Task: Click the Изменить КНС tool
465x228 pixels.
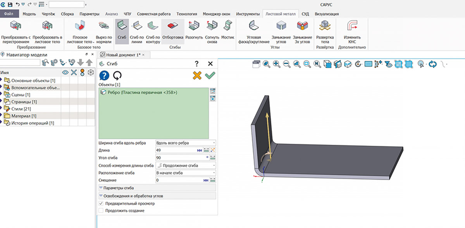Action: coord(352,32)
